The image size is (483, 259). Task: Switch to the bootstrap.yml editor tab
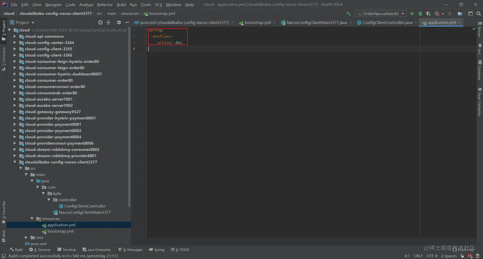[258, 22]
